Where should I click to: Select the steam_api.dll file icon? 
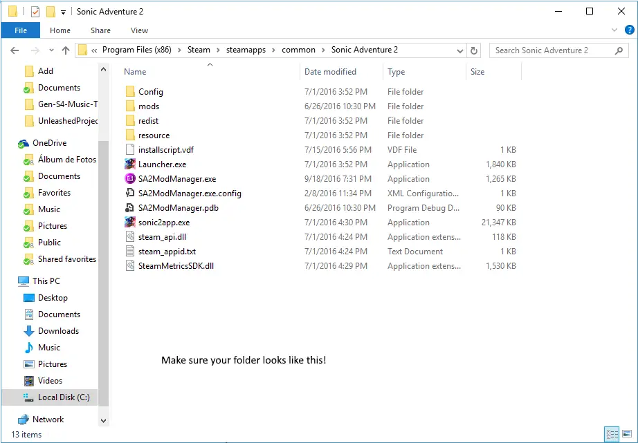pyautogui.click(x=130, y=237)
